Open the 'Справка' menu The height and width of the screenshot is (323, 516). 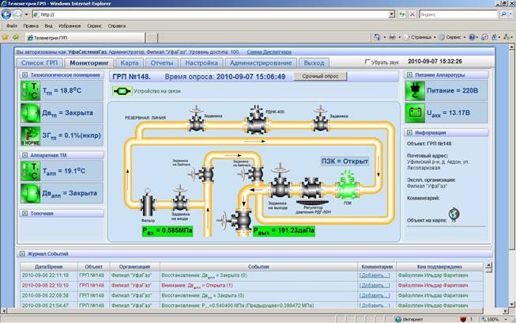(117, 25)
